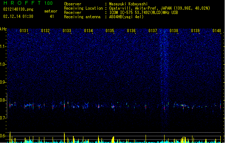Click the Observer label
The image size is (225, 143).
coord(73,4)
